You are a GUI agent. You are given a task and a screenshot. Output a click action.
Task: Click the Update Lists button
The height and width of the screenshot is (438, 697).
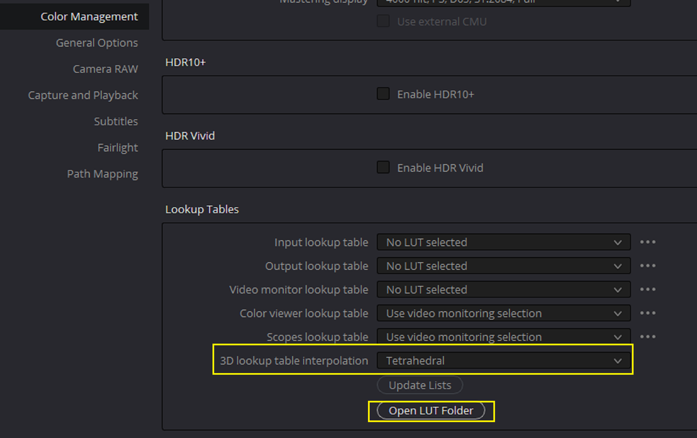(420, 385)
